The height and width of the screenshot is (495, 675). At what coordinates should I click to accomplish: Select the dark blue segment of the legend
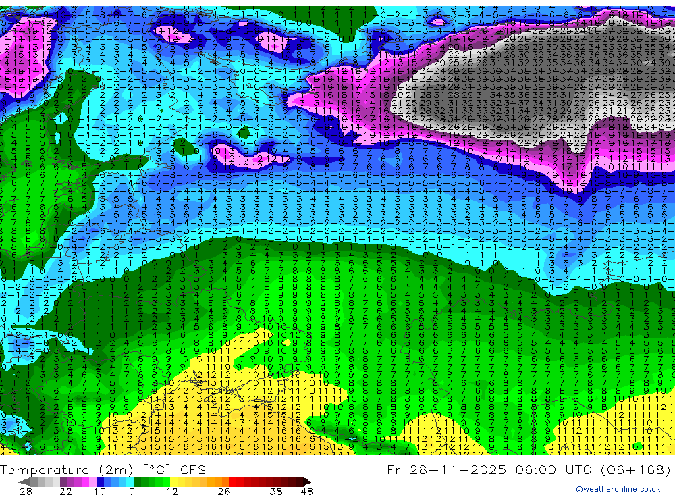(100, 481)
